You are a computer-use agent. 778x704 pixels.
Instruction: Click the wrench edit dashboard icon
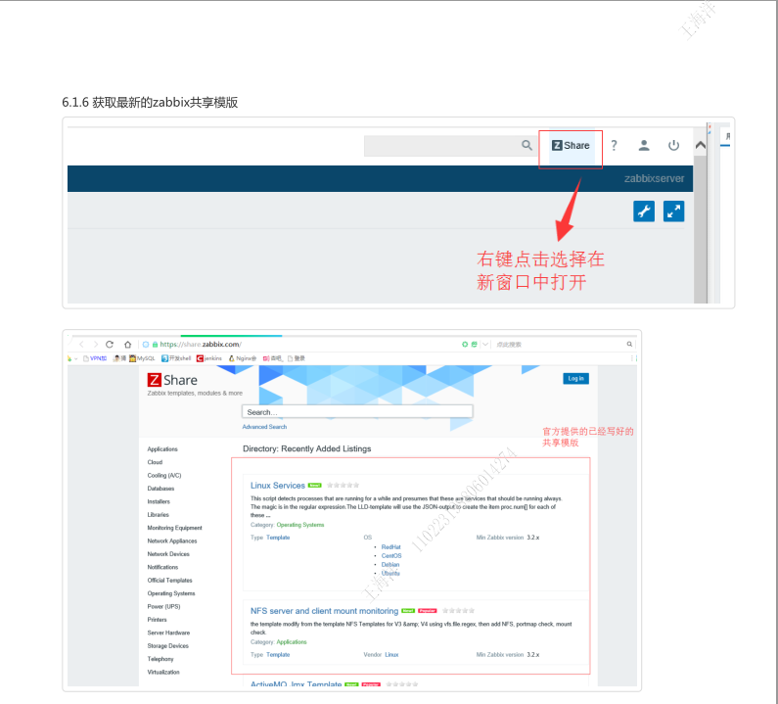(644, 211)
